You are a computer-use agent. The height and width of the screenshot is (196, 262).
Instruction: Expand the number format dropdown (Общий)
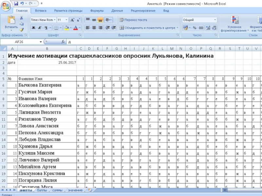(x=215, y=20)
